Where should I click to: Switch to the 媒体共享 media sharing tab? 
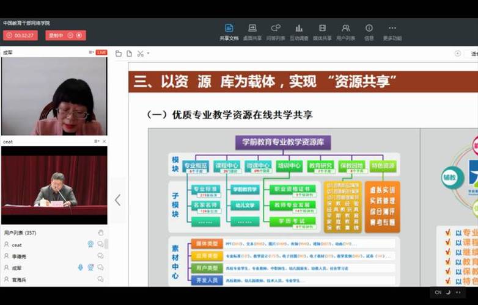tap(322, 32)
